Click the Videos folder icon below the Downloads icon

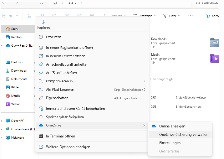[x=215, y=58]
